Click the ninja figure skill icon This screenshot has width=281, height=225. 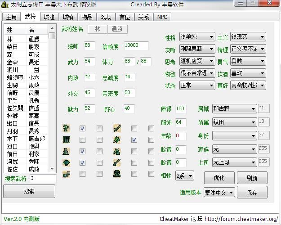pos(116,174)
